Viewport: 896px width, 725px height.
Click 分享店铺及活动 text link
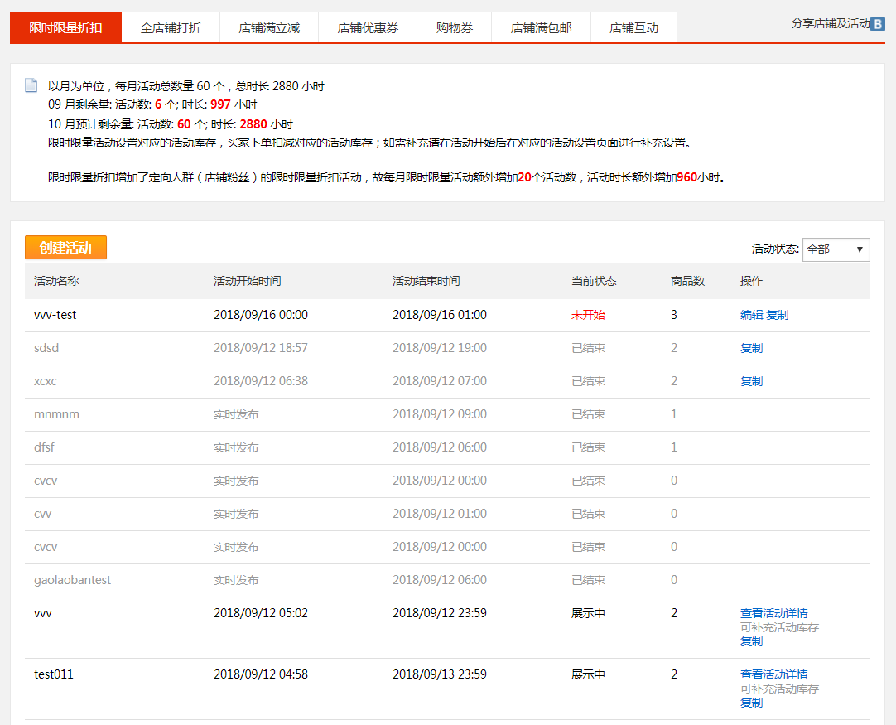point(830,23)
